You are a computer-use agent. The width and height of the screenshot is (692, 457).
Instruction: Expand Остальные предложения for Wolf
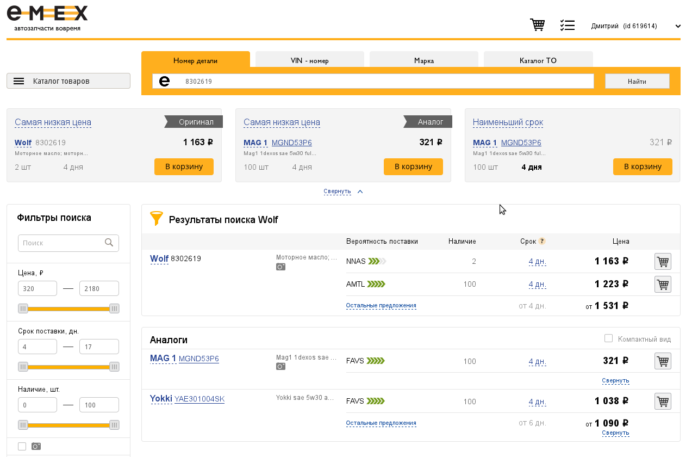coord(381,306)
